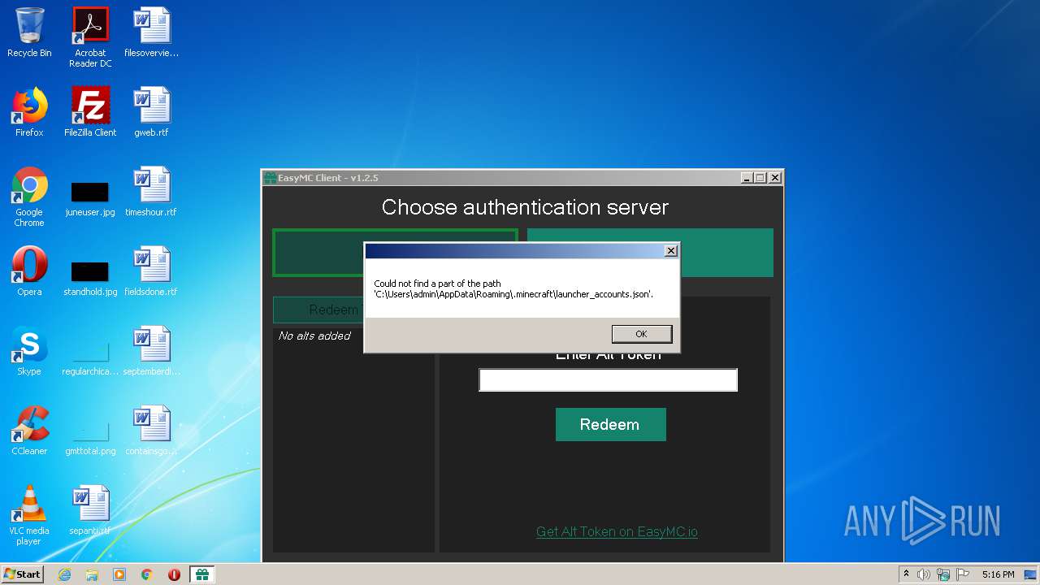Open Get Alt Token on EasyMC.io link
Viewport: 1040px width, 585px height.
pyautogui.click(x=617, y=532)
